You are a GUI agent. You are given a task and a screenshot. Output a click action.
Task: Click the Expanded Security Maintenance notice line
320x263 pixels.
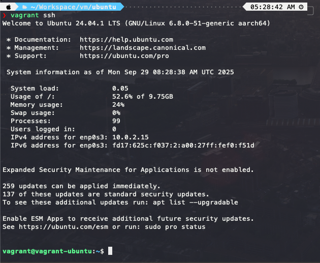128,170
